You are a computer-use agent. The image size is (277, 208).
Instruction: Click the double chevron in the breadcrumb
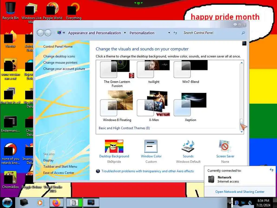click(x=64, y=33)
